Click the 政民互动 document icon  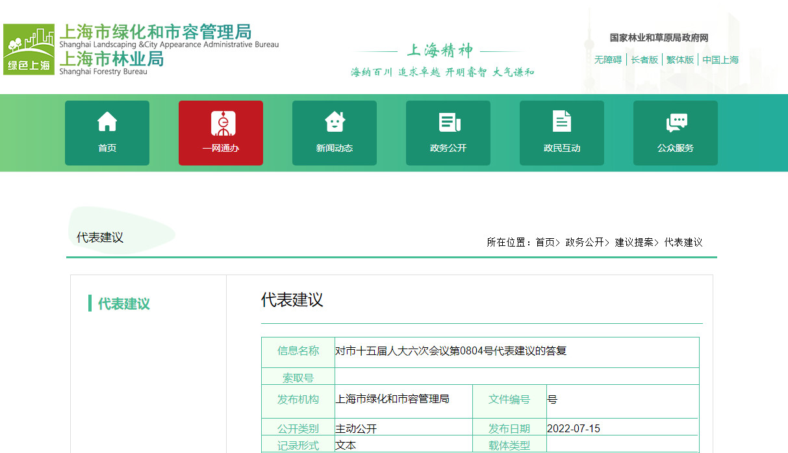click(562, 122)
